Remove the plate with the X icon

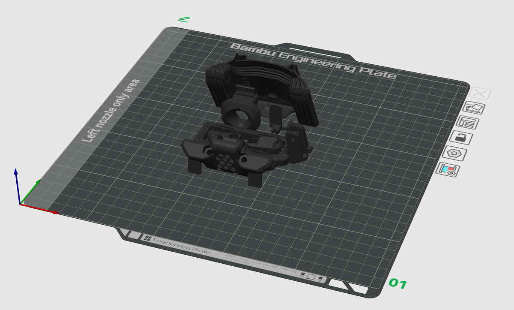pos(480,94)
